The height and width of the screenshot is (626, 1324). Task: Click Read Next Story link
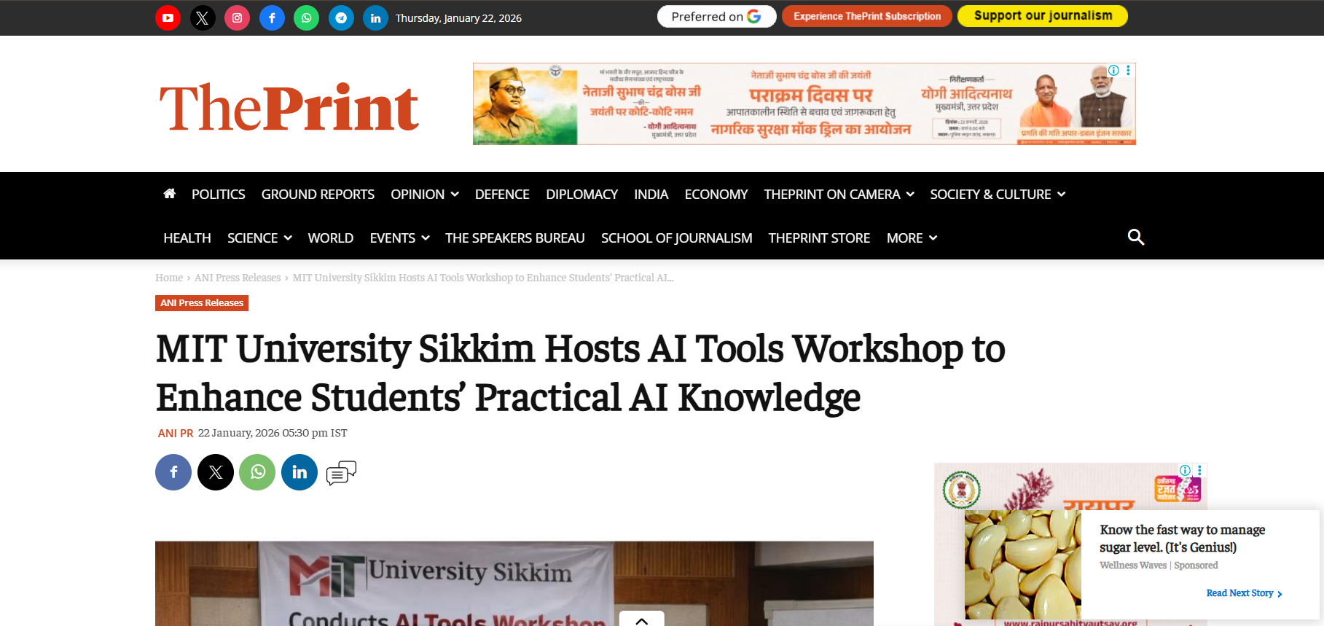point(1244,593)
